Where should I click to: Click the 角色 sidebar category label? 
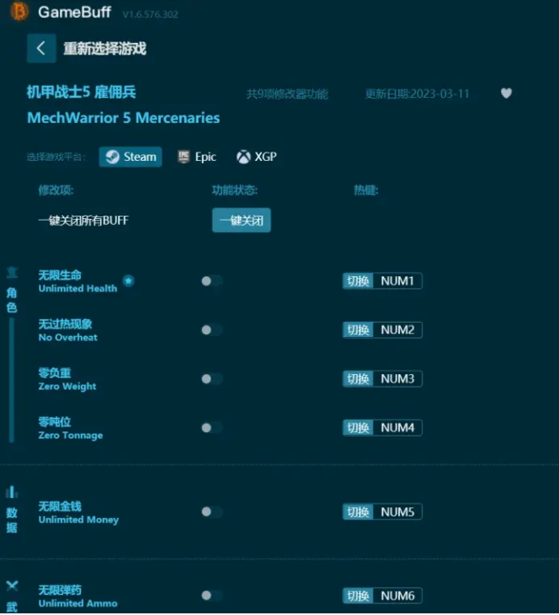(x=12, y=300)
